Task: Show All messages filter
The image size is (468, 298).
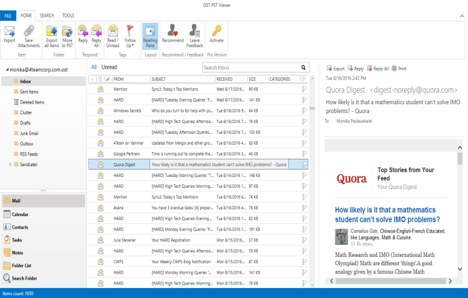Action: point(94,67)
